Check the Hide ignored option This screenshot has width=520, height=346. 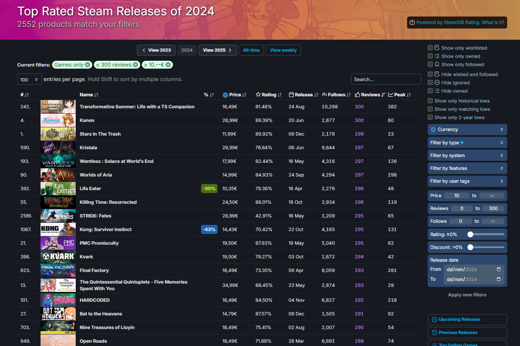click(430, 83)
